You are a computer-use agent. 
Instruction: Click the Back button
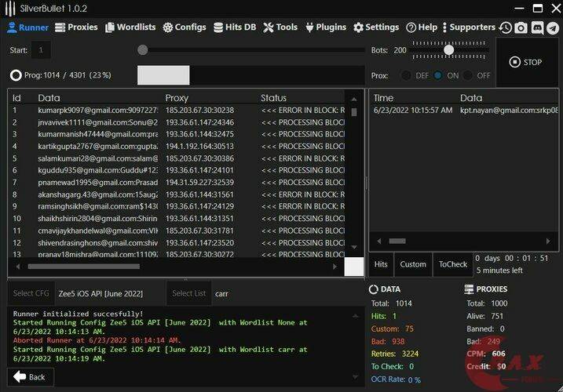(30, 376)
